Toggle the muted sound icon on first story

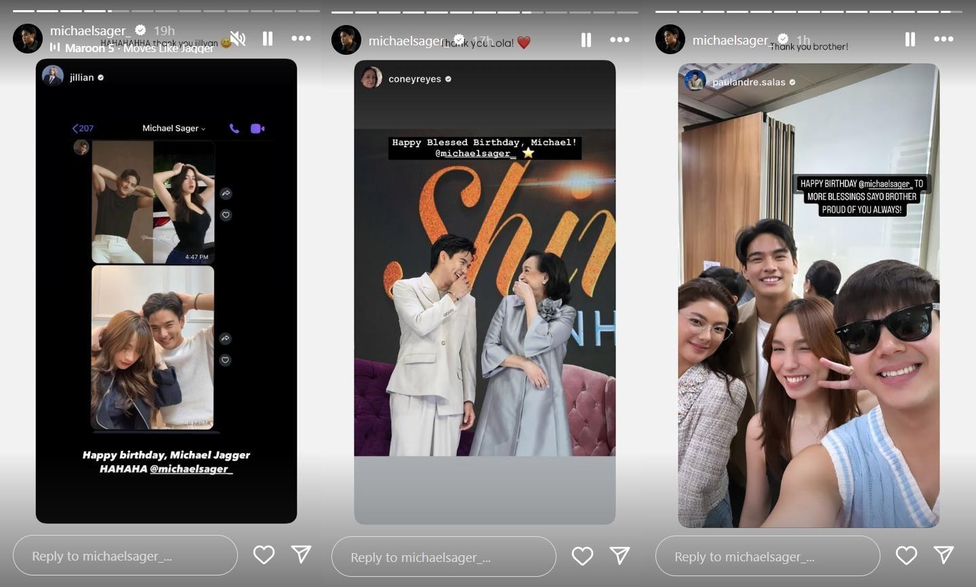tap(237, 39)
